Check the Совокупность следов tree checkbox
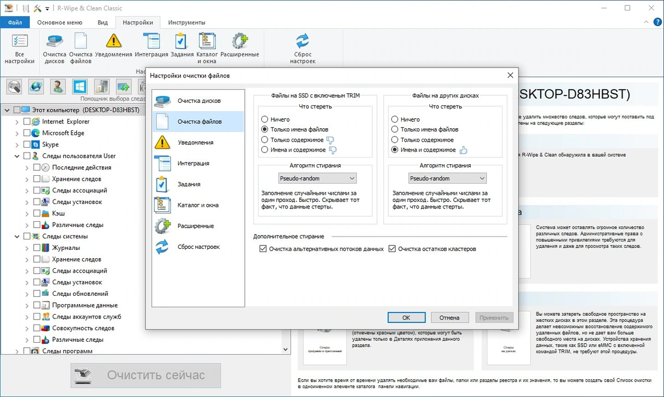 point(37,328)
